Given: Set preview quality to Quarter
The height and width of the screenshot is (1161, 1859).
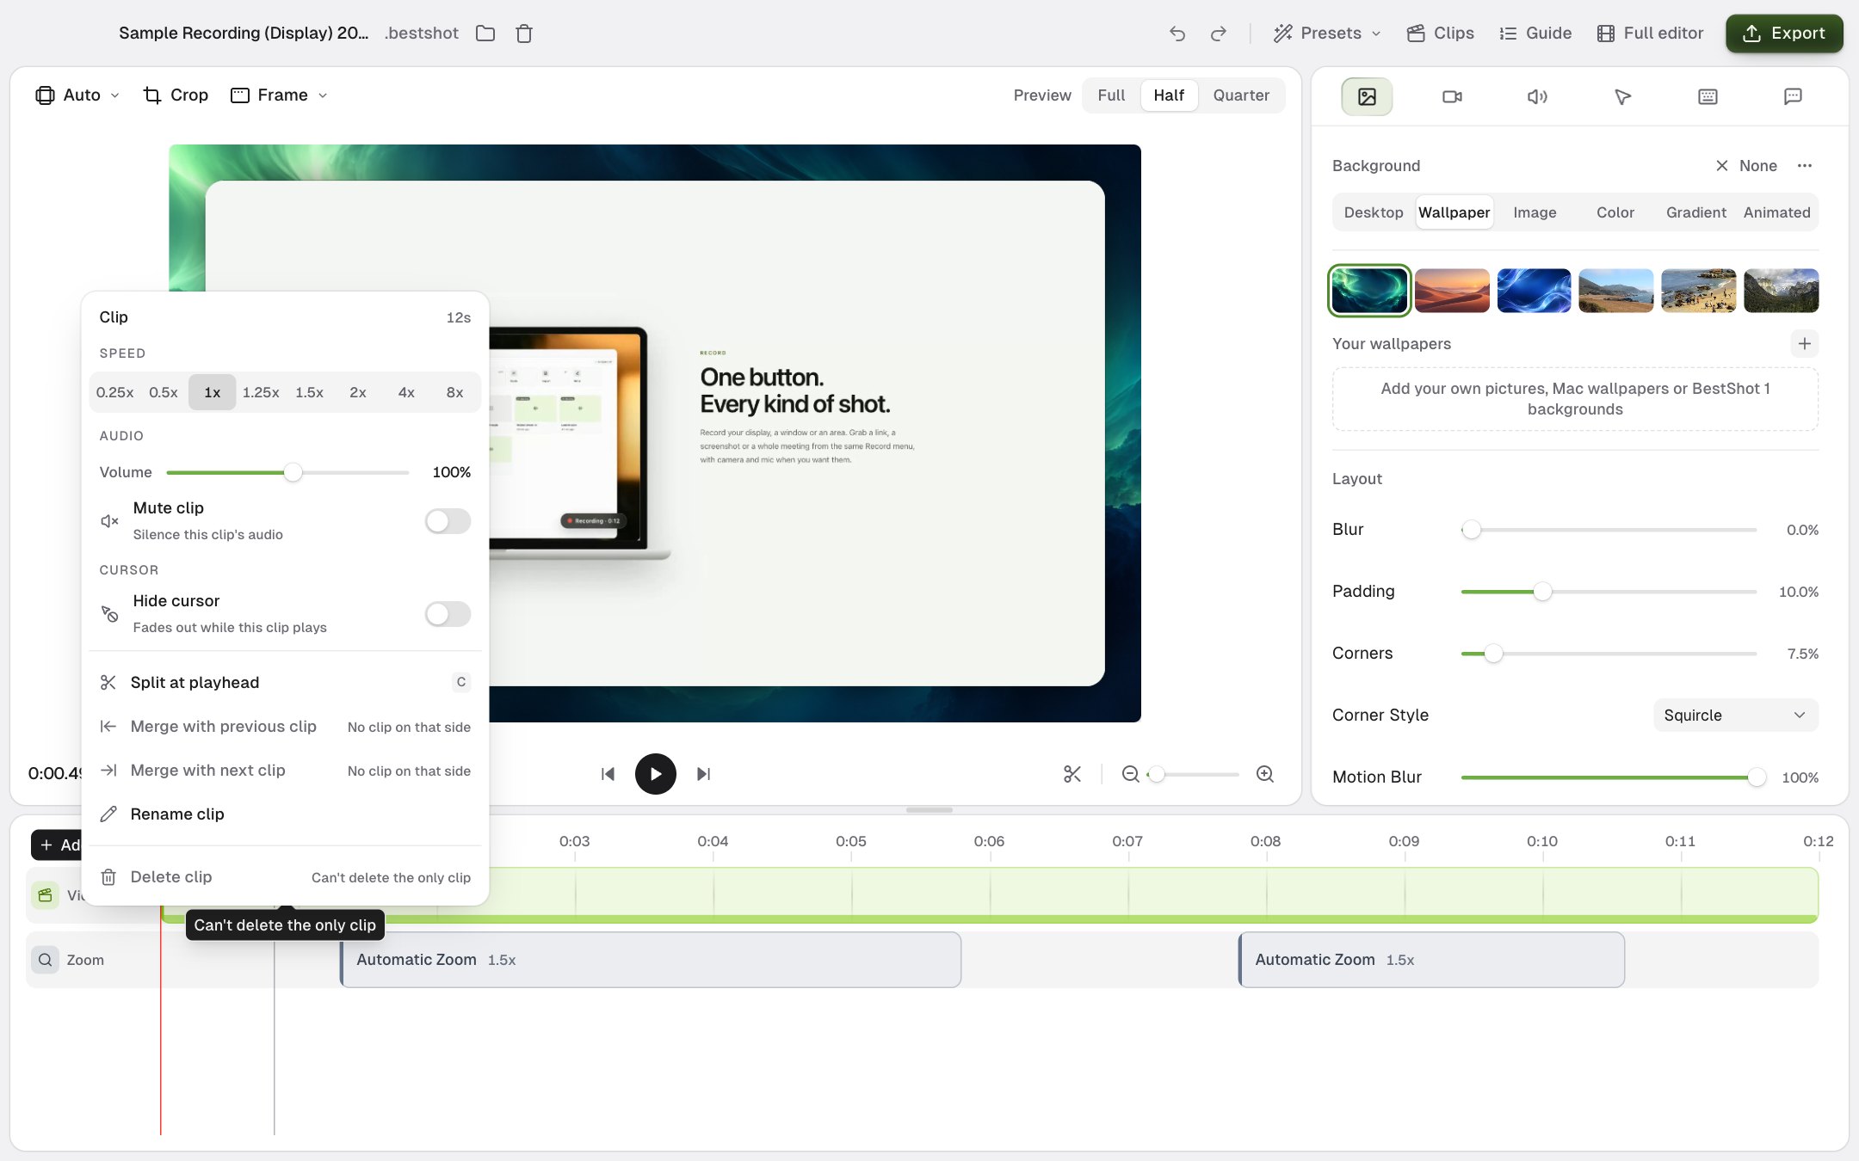Looking at the screenshot, I should 1241,95.
